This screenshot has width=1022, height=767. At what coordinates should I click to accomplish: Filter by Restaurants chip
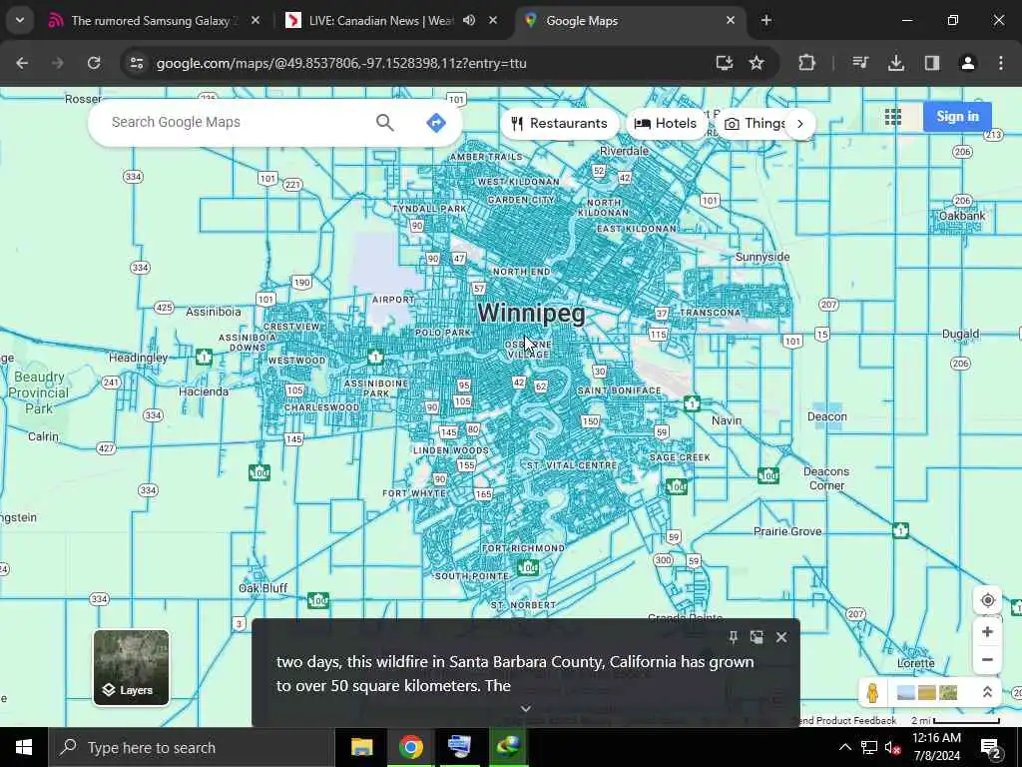[x=559, y=123]
